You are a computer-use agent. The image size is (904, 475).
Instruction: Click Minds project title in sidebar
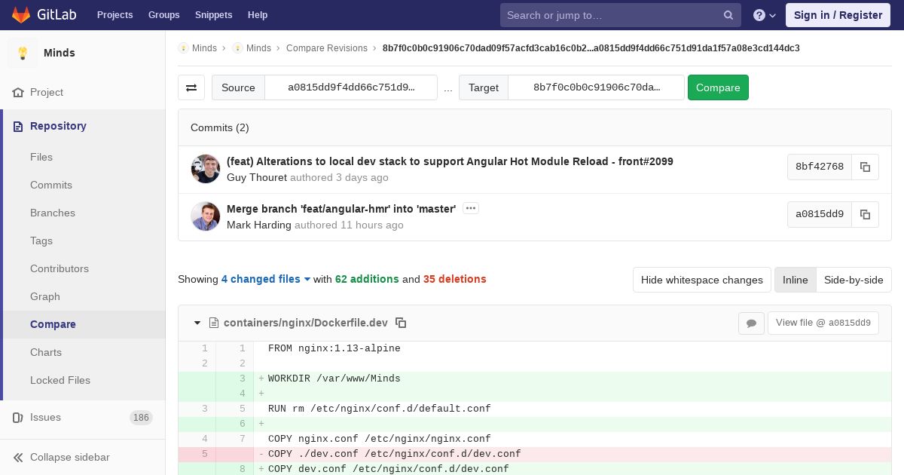[x=60, y=53]
